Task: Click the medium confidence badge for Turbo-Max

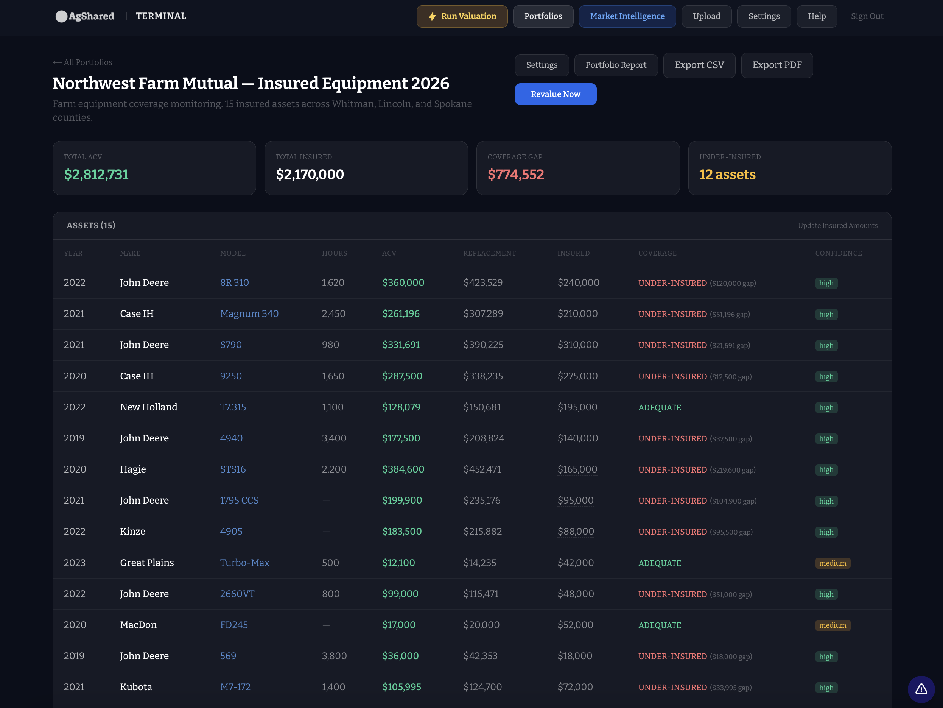Action: click(x=832, y=563)
